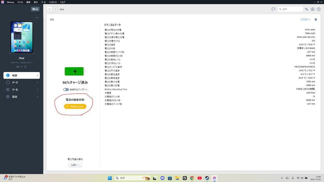
Task: Expand the データ sidebar section
Action: point(22,82)
